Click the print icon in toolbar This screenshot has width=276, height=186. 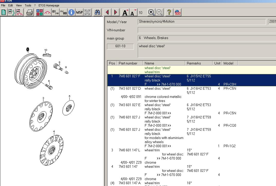coord(30,12)
